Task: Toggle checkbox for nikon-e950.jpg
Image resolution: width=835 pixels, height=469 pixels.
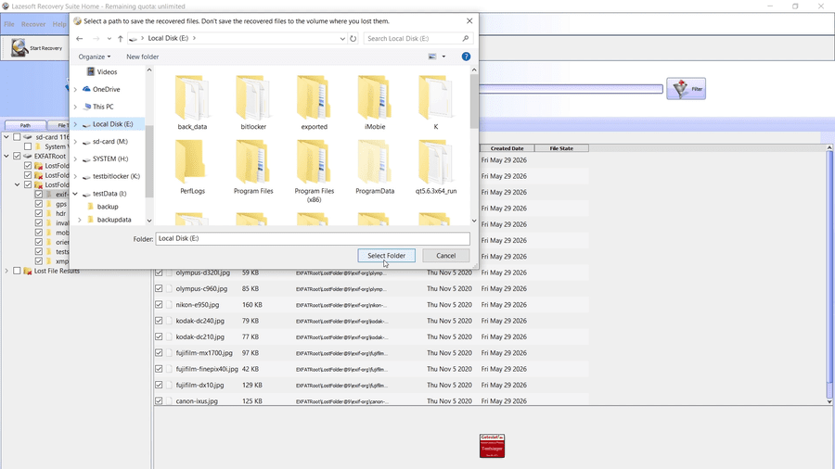Action: point(159,305)
